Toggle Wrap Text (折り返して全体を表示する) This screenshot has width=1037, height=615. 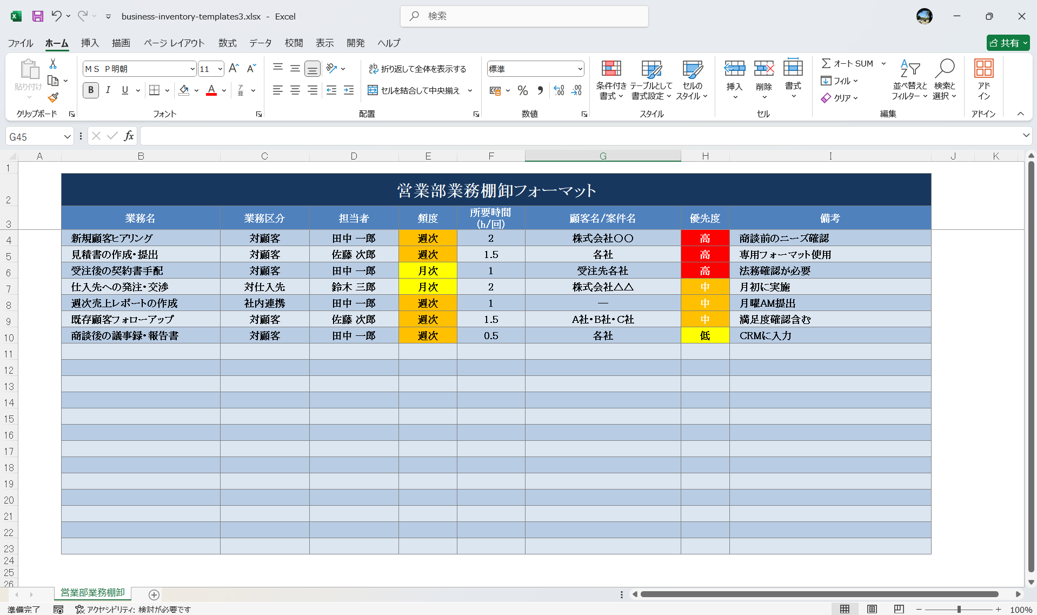417,69
